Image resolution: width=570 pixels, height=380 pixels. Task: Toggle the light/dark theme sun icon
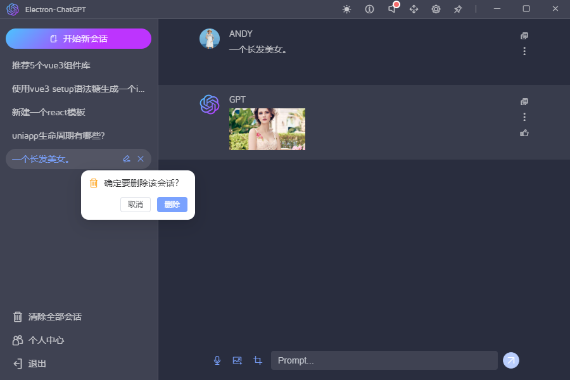point(347,9)
